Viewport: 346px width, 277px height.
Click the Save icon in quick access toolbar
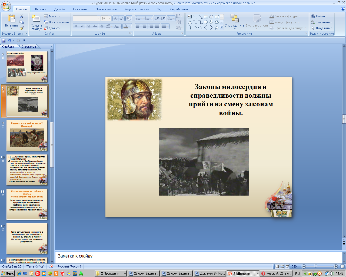pyautogui.click(x=4, y=41)
